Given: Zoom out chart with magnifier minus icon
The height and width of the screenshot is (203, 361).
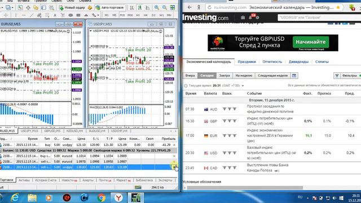Looking at the screenshot, I should pyautogui.click(x=165, y=7).
